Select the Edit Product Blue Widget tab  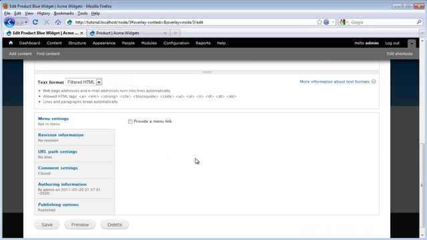click(45, 33)
